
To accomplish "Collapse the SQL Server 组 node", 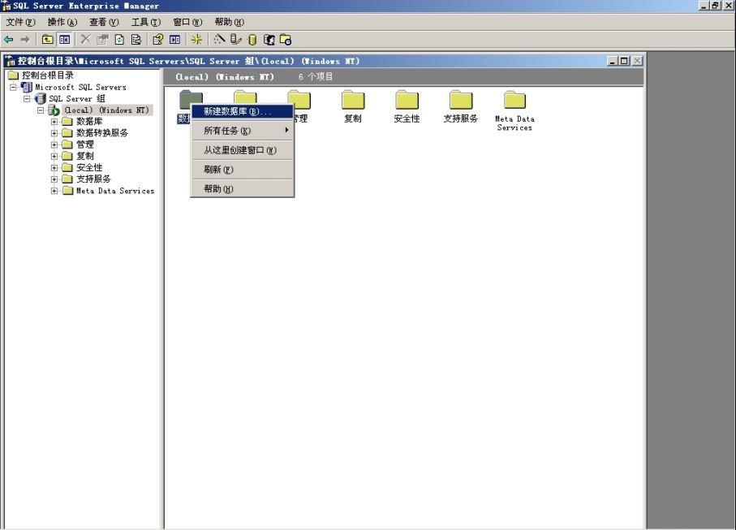I will pyautogui.click(x=28, y=98).
